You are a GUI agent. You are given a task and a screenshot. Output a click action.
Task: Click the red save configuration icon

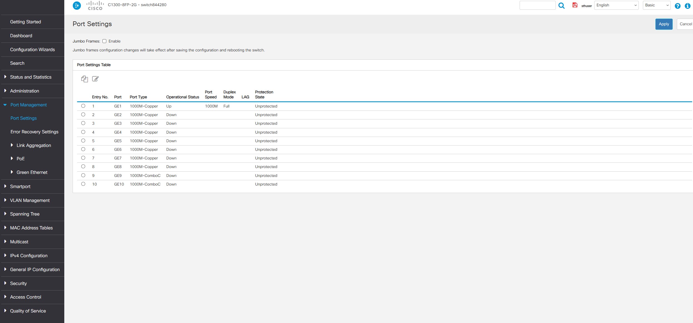coord(575,5)
